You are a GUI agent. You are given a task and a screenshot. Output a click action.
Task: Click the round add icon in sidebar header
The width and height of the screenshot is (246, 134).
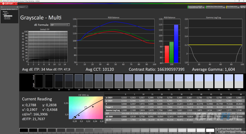(x=2, y=7)
